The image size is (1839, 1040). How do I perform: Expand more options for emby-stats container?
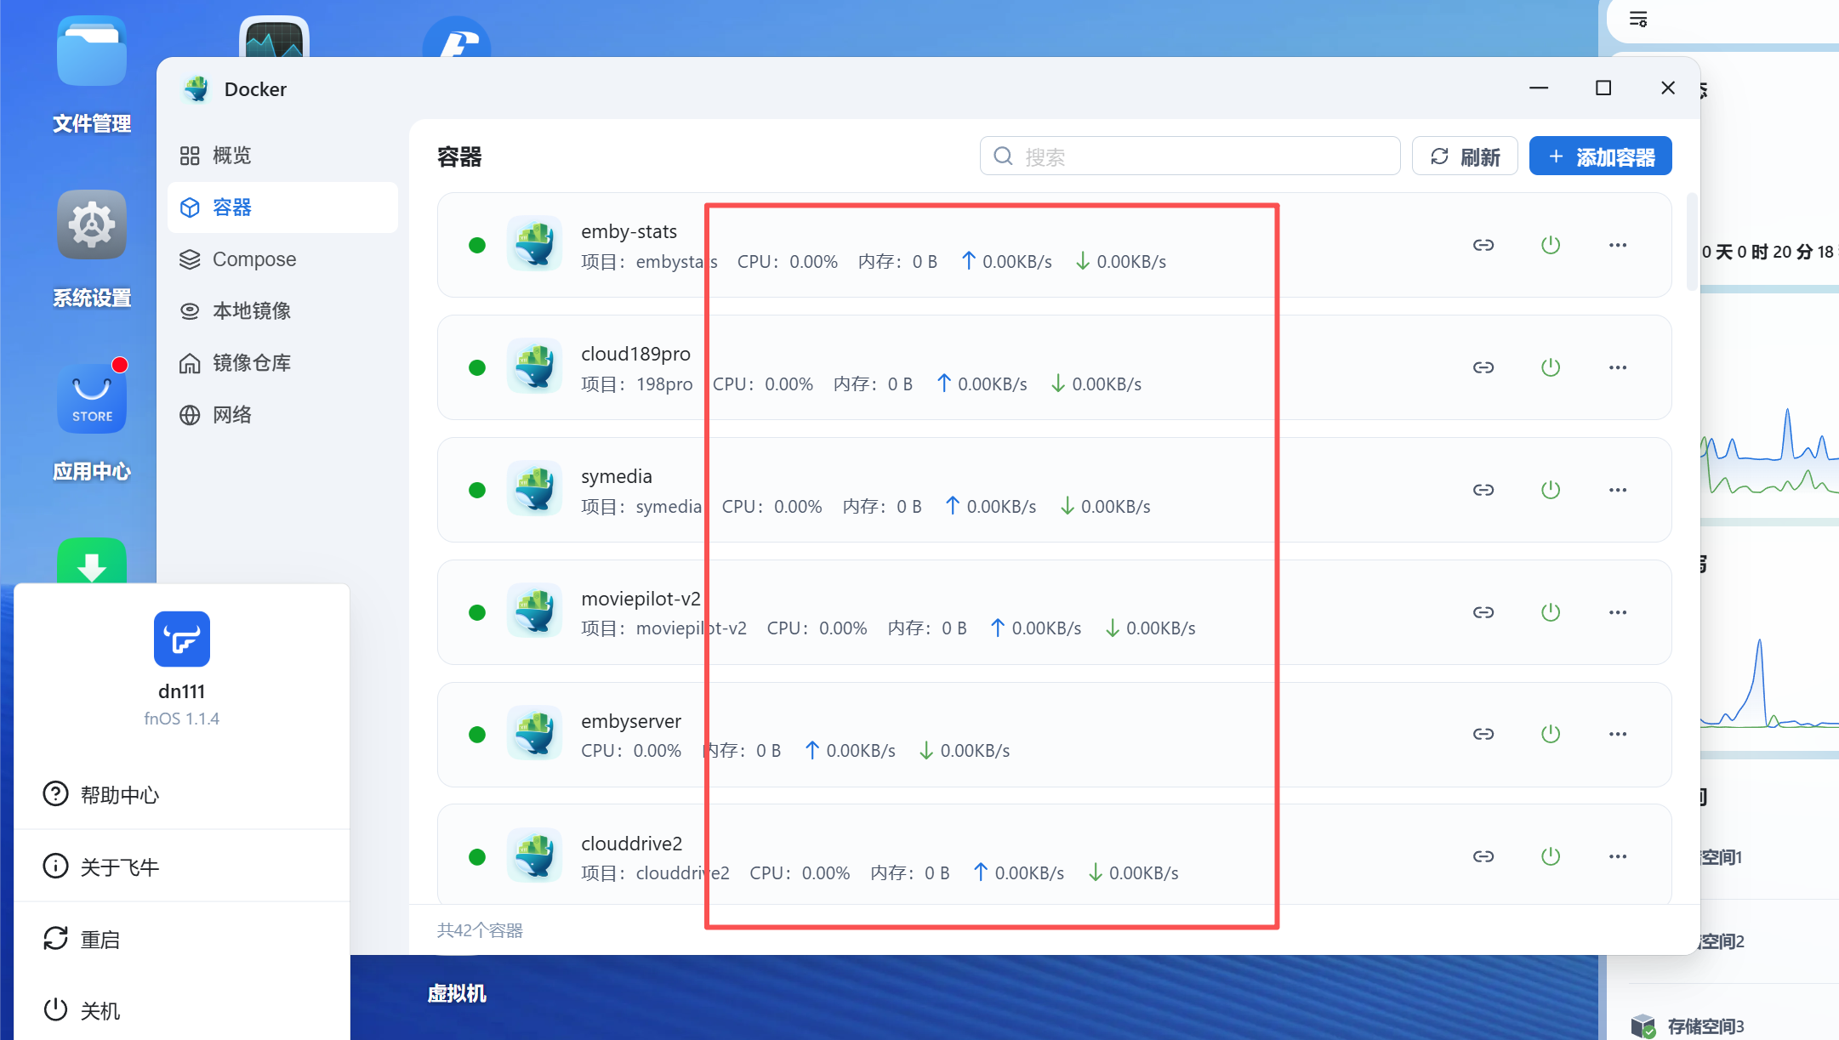[1618, 245]
